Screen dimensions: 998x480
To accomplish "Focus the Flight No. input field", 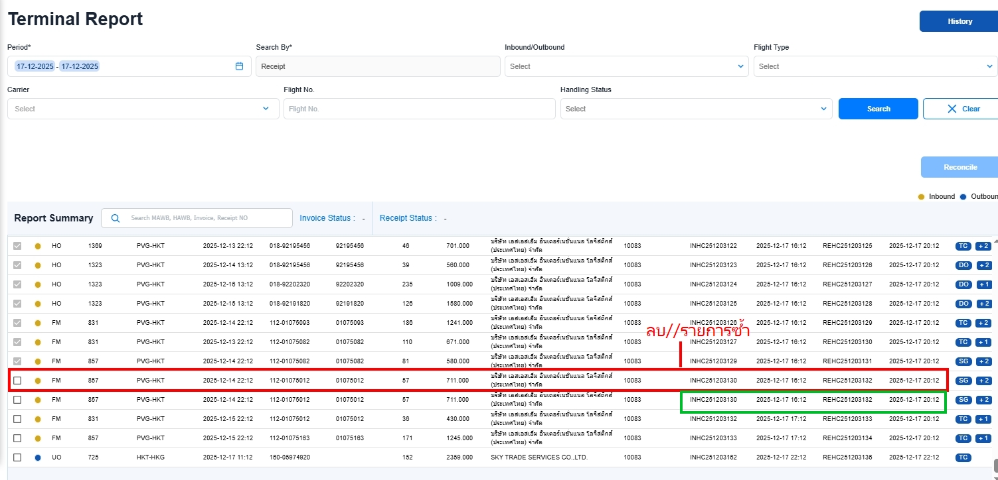I will pyautogui.click(x=419, y=109).
